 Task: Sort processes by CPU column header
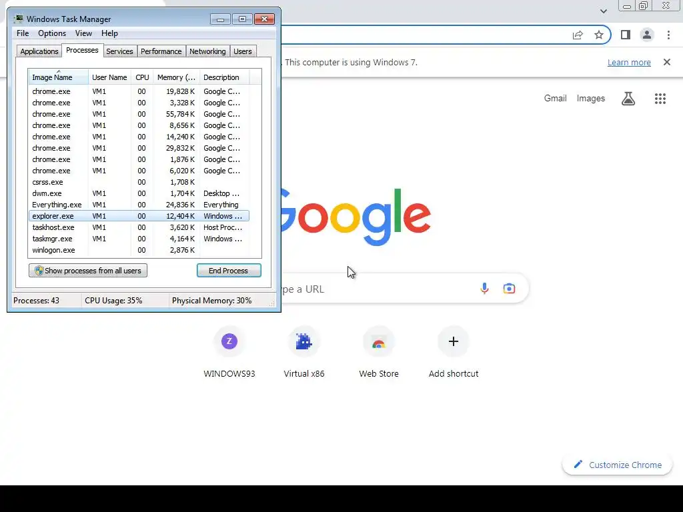point(142,77)
